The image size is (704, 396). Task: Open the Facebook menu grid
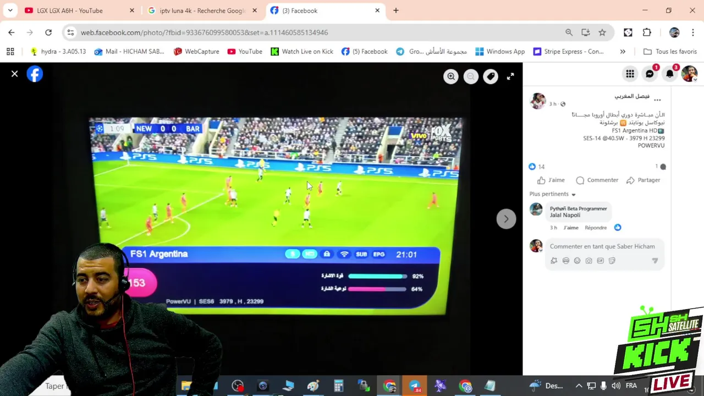click(x=630, y=74)
